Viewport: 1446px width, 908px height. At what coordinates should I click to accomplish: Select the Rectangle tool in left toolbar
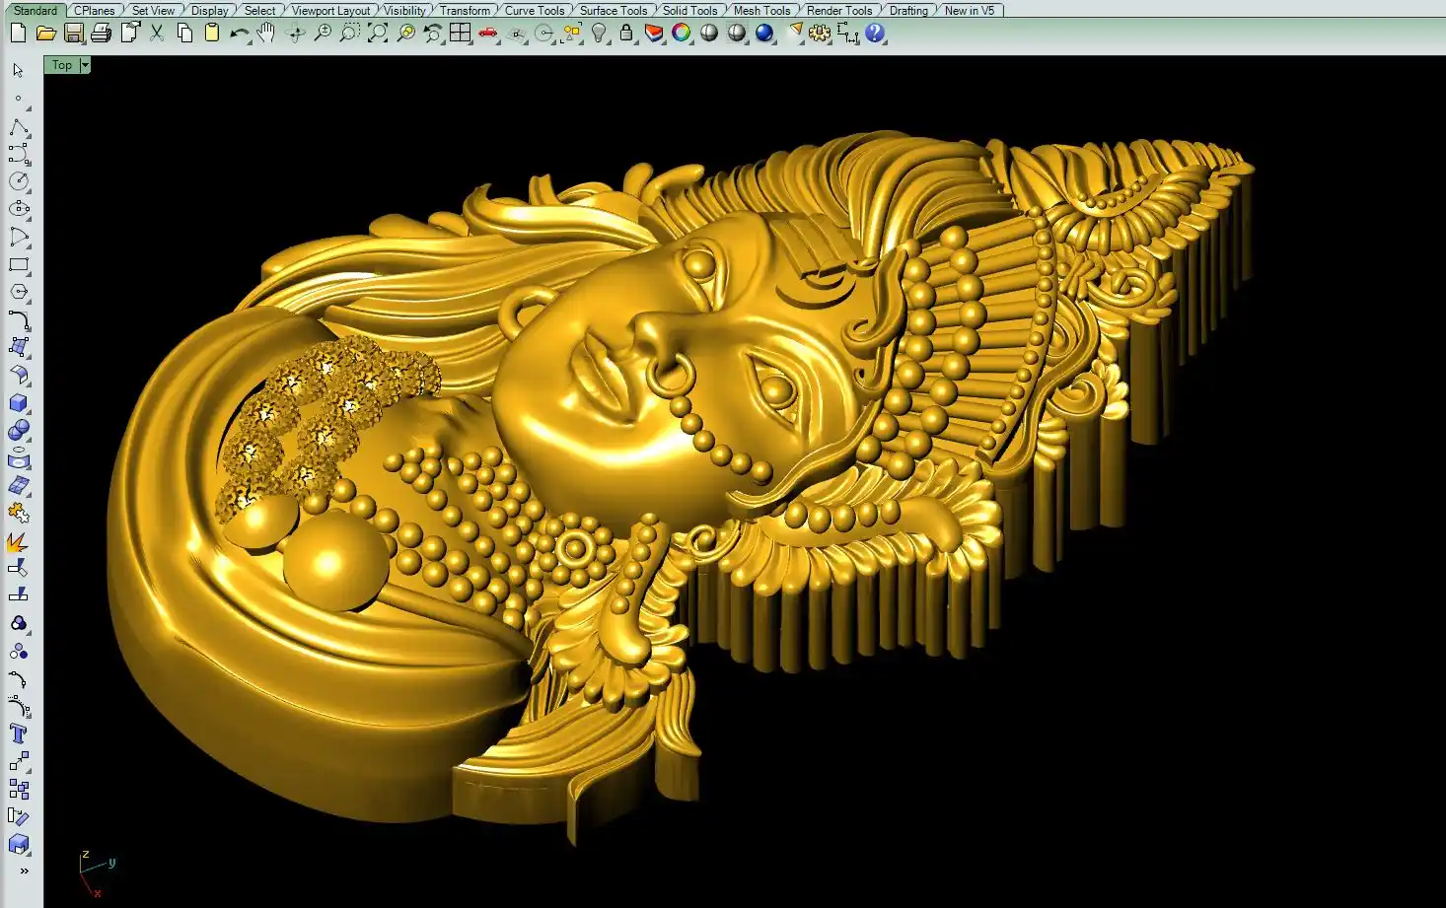[x=19, y=264]
